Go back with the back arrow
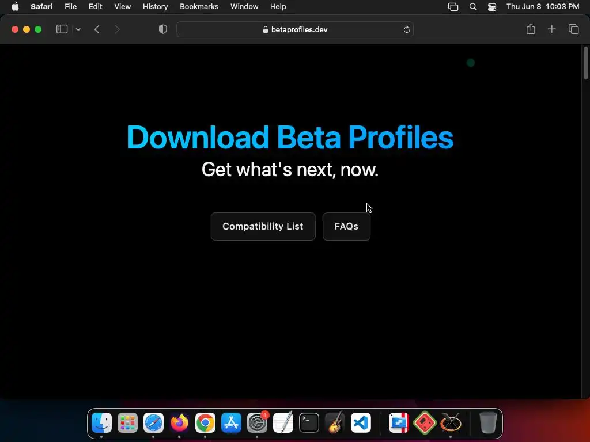590x442 pixels. (97, 29)
